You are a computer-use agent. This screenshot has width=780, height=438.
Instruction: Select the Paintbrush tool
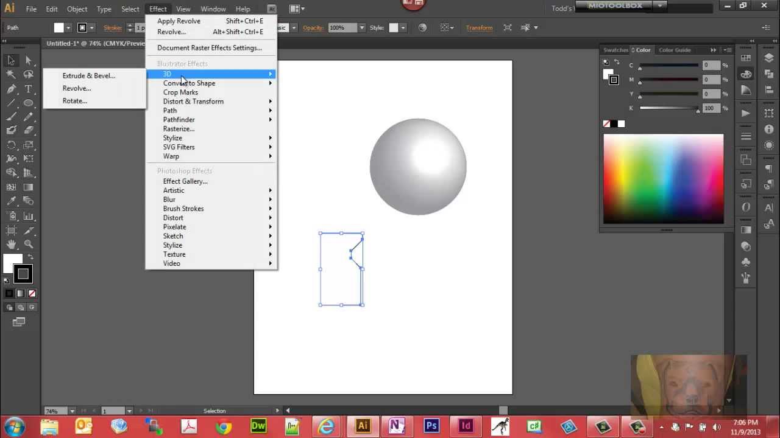click(x=11, y=117)
